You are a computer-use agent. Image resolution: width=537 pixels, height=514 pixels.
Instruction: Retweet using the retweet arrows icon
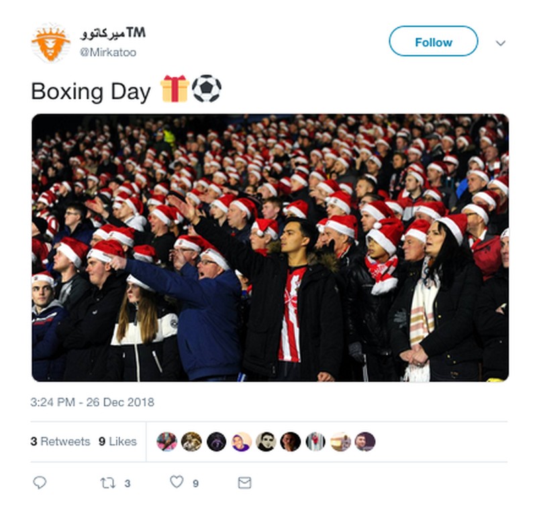(107, 483)
